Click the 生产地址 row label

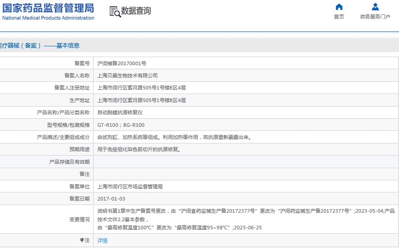point(79,100)
